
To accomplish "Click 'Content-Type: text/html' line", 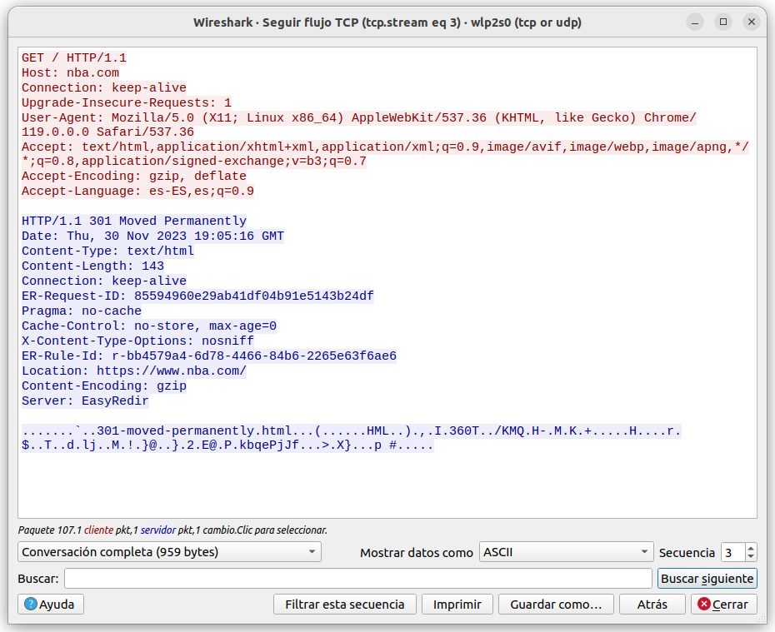I will [x=107, y=251].
